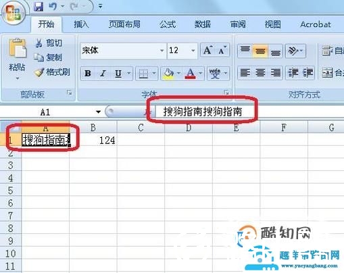This screenshot has height=273, width=344.
Task: Open the 插入 tab
Action: [81, 24]
